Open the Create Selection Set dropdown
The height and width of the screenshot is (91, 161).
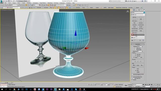(x=61, y=5)
